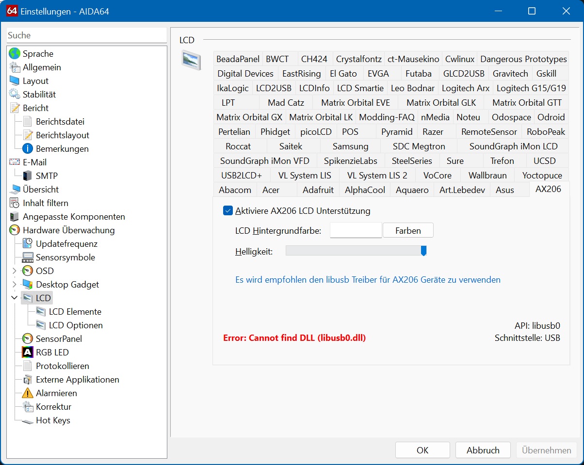Select Sensorsymbole in the tree
The image size is (584, 465).
(65, 257)
